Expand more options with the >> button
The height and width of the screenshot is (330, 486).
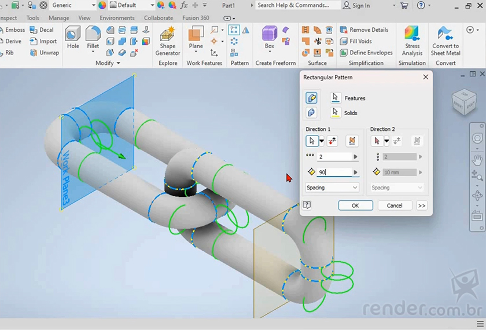coord(421,206)
